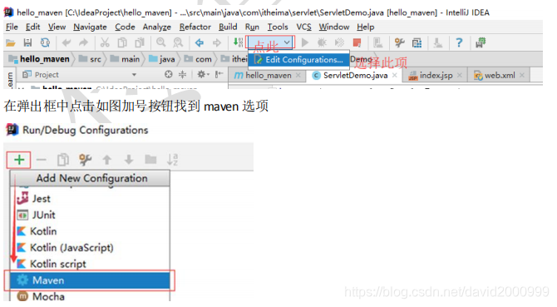Click the Open folder toolbar icon

coord(11,43)
